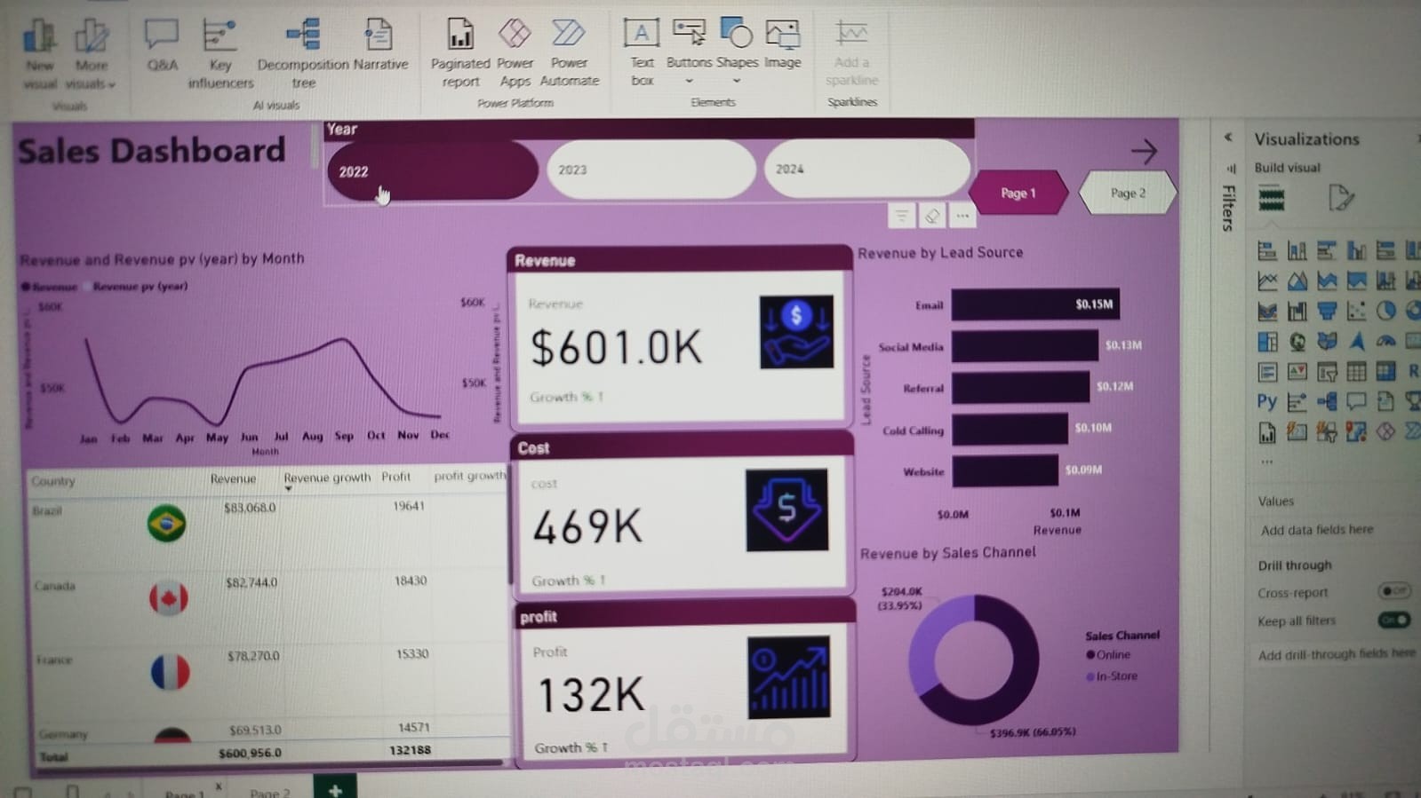Click the Page 1 navigation button
The image size is (1421, 798).
(1018, 193)
